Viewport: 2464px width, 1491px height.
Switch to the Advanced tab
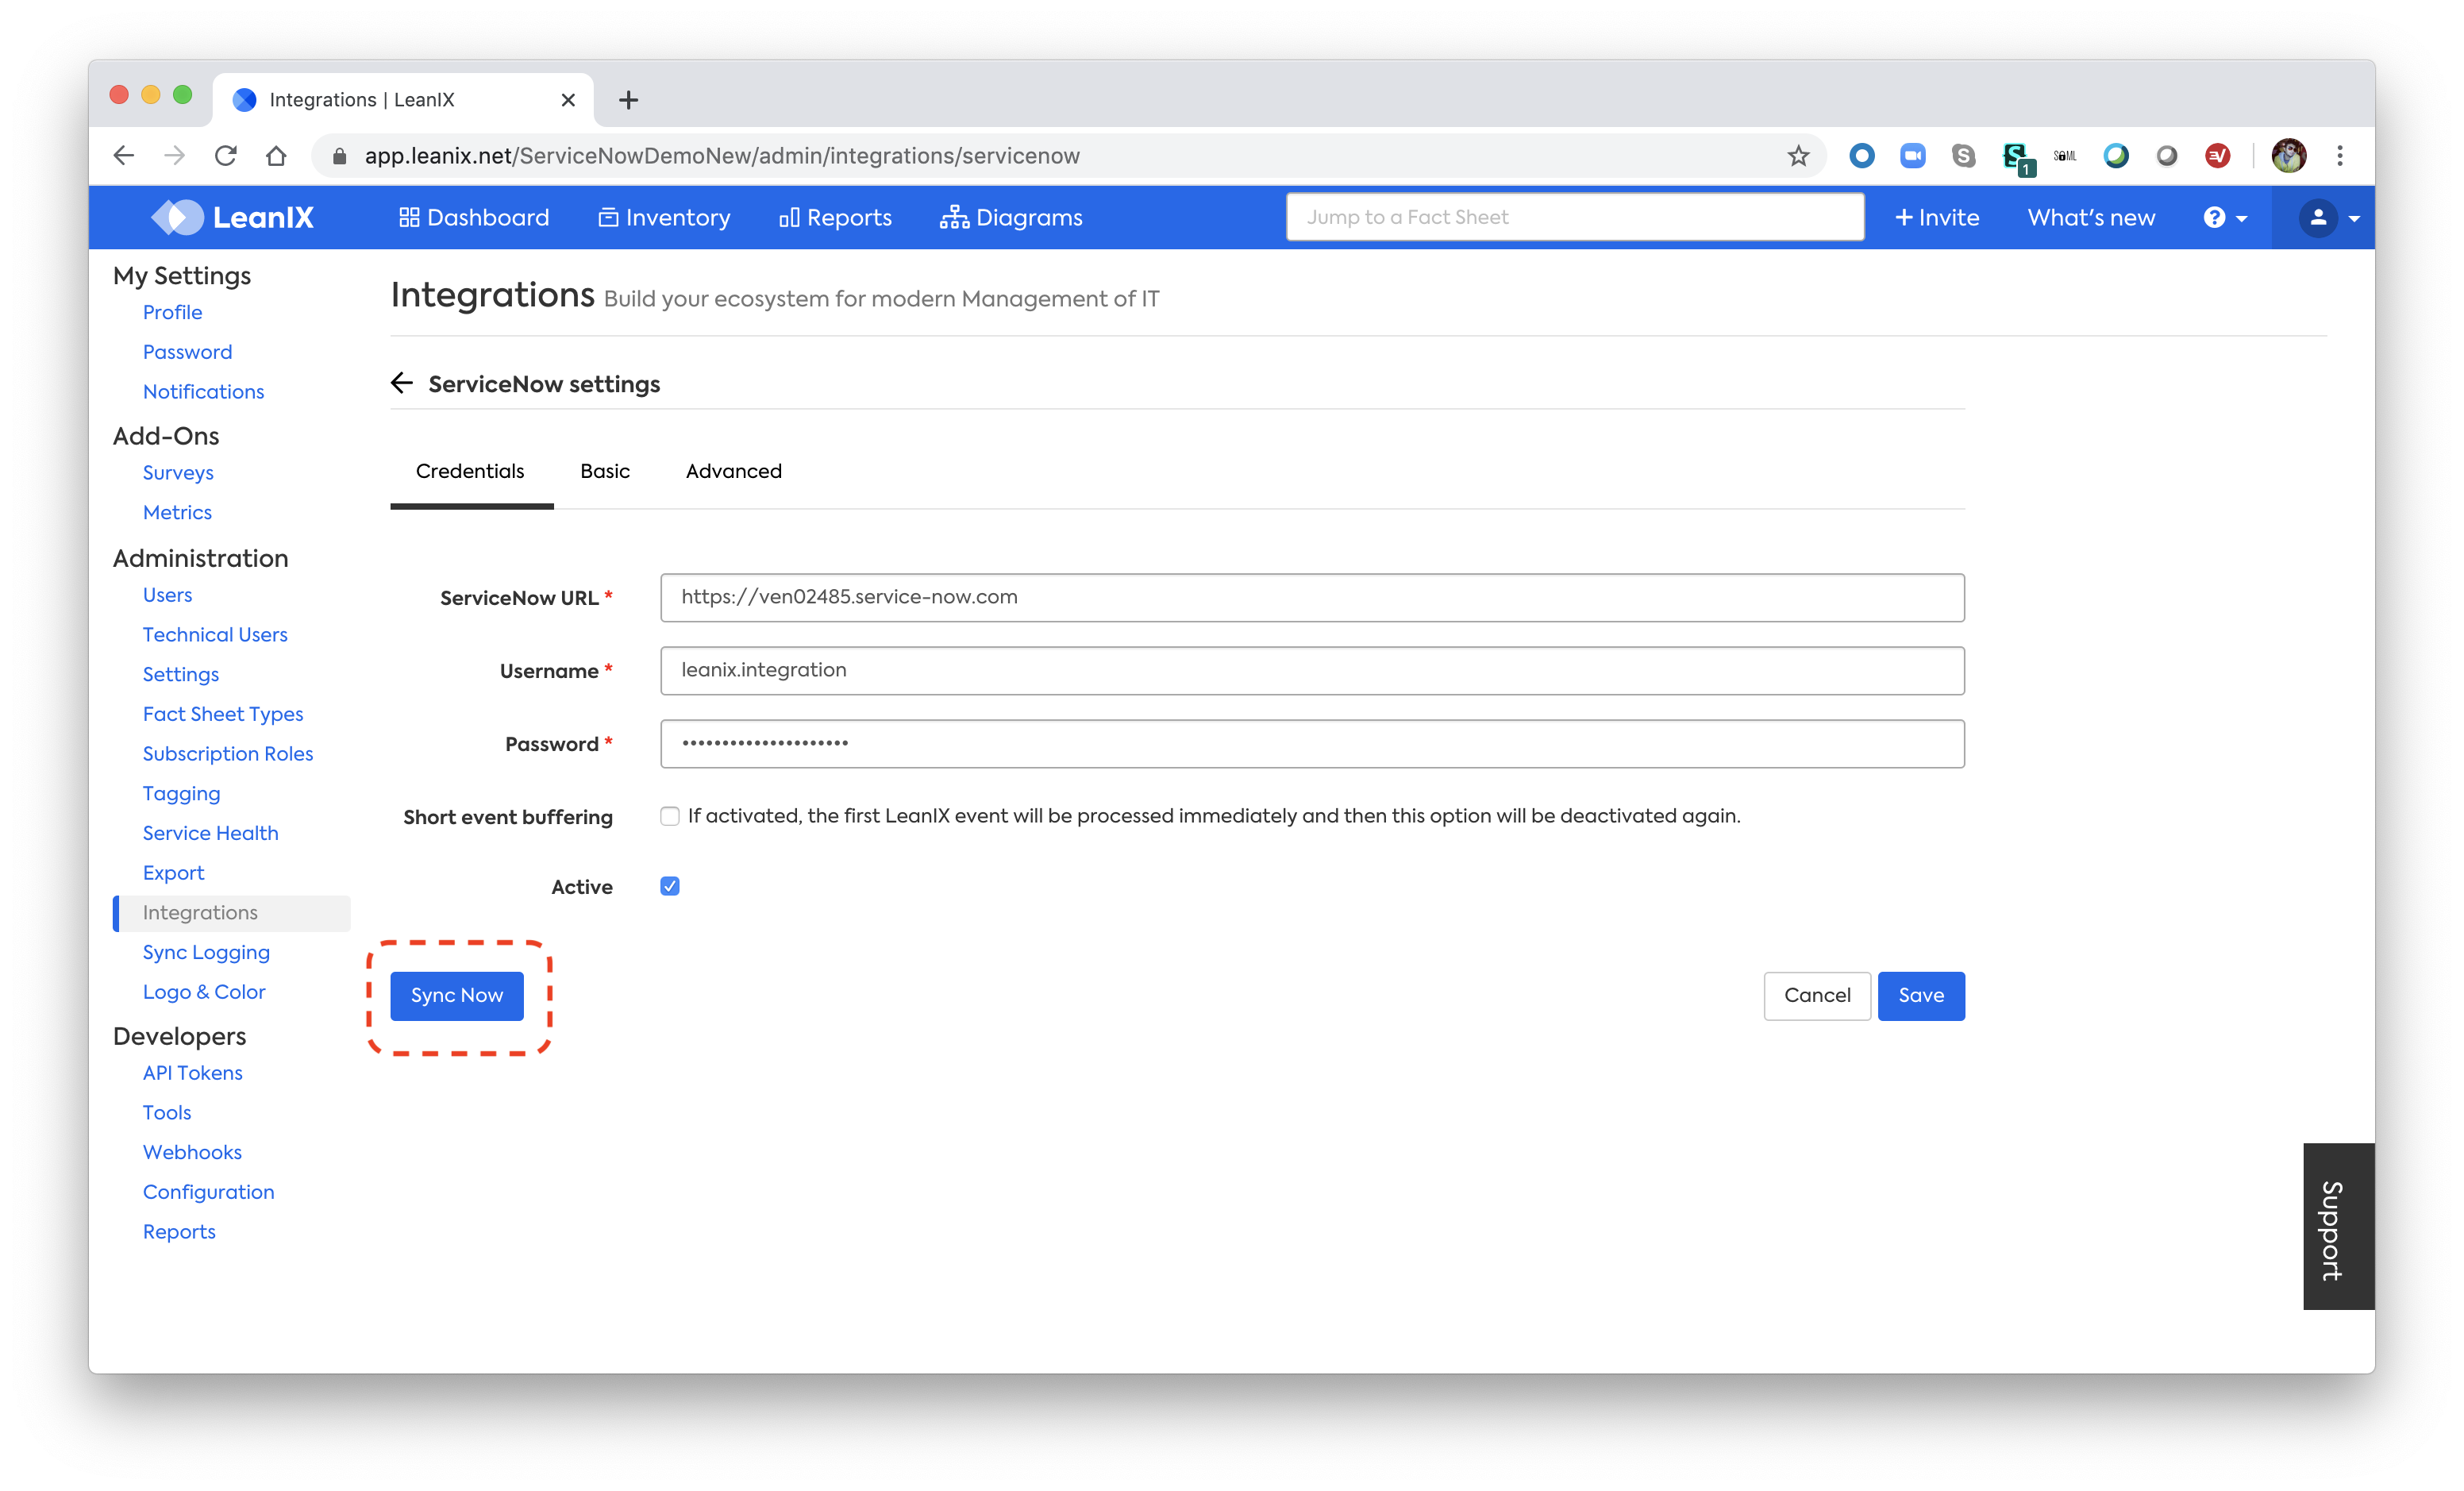click(734, 471)
